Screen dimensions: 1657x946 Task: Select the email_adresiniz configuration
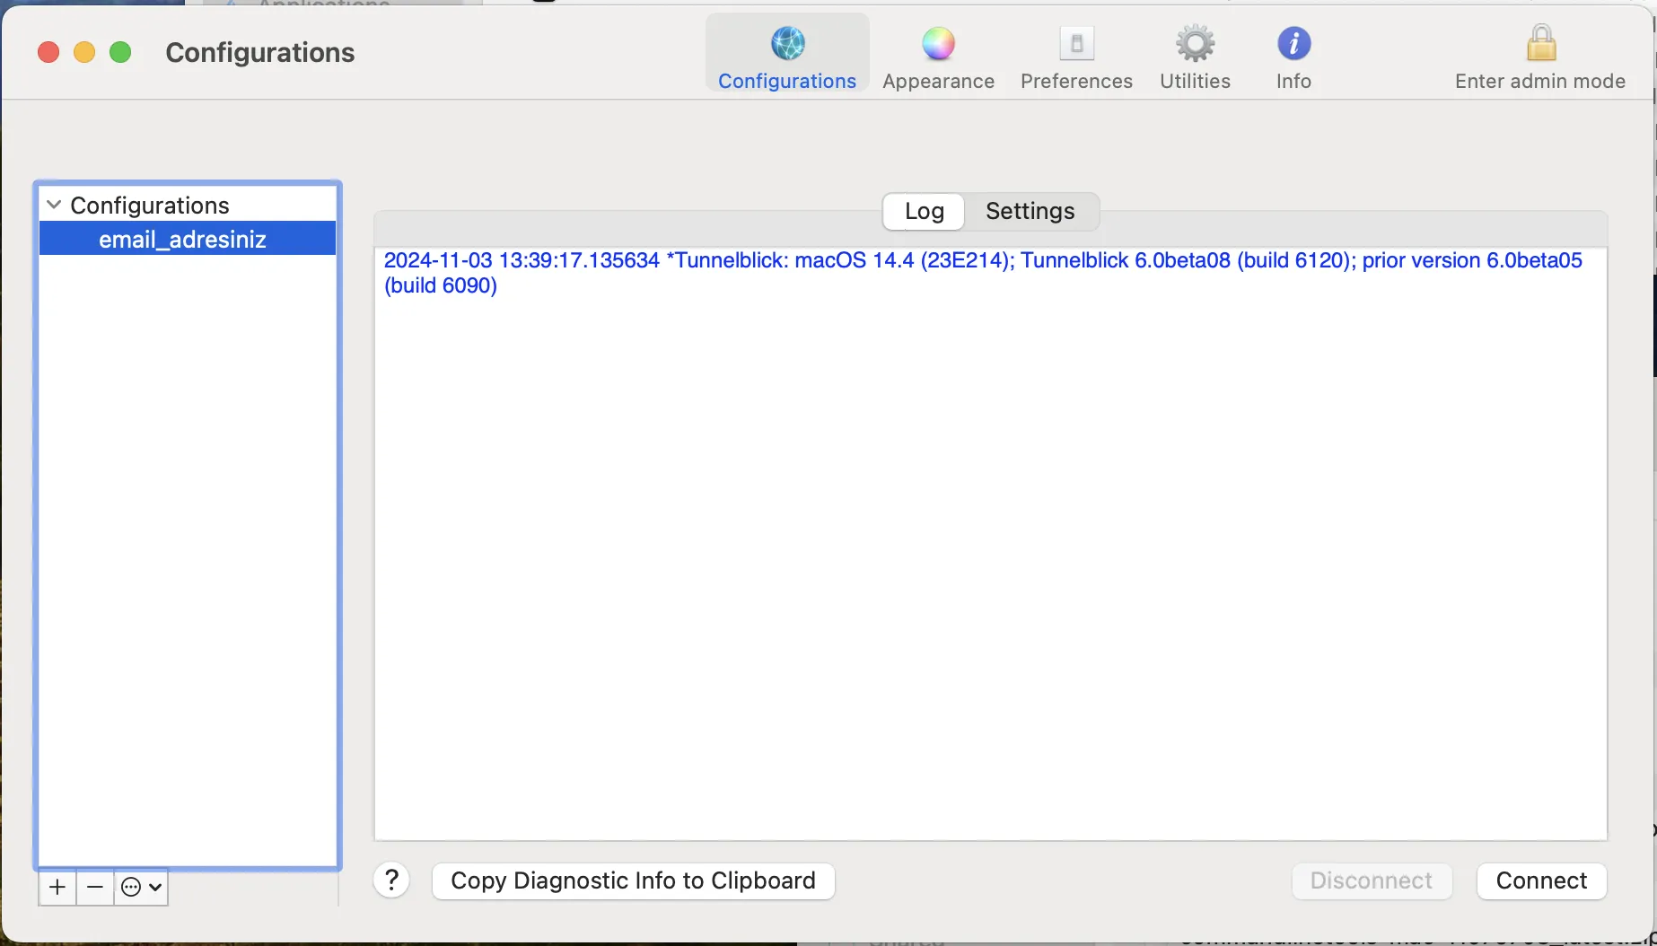click(x=187, y=239)
